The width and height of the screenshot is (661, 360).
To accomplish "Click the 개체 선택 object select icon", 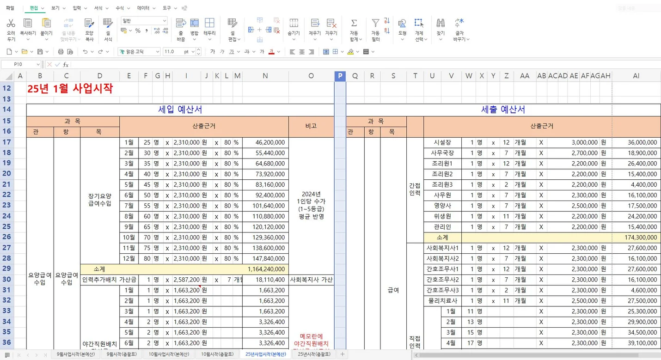I will point(419,23).
